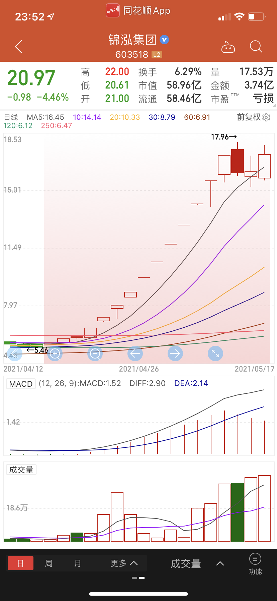This screenshot has height=601, width=277.
Task: Jump to earliest data with double-arrow
Action: coord(14,353)
